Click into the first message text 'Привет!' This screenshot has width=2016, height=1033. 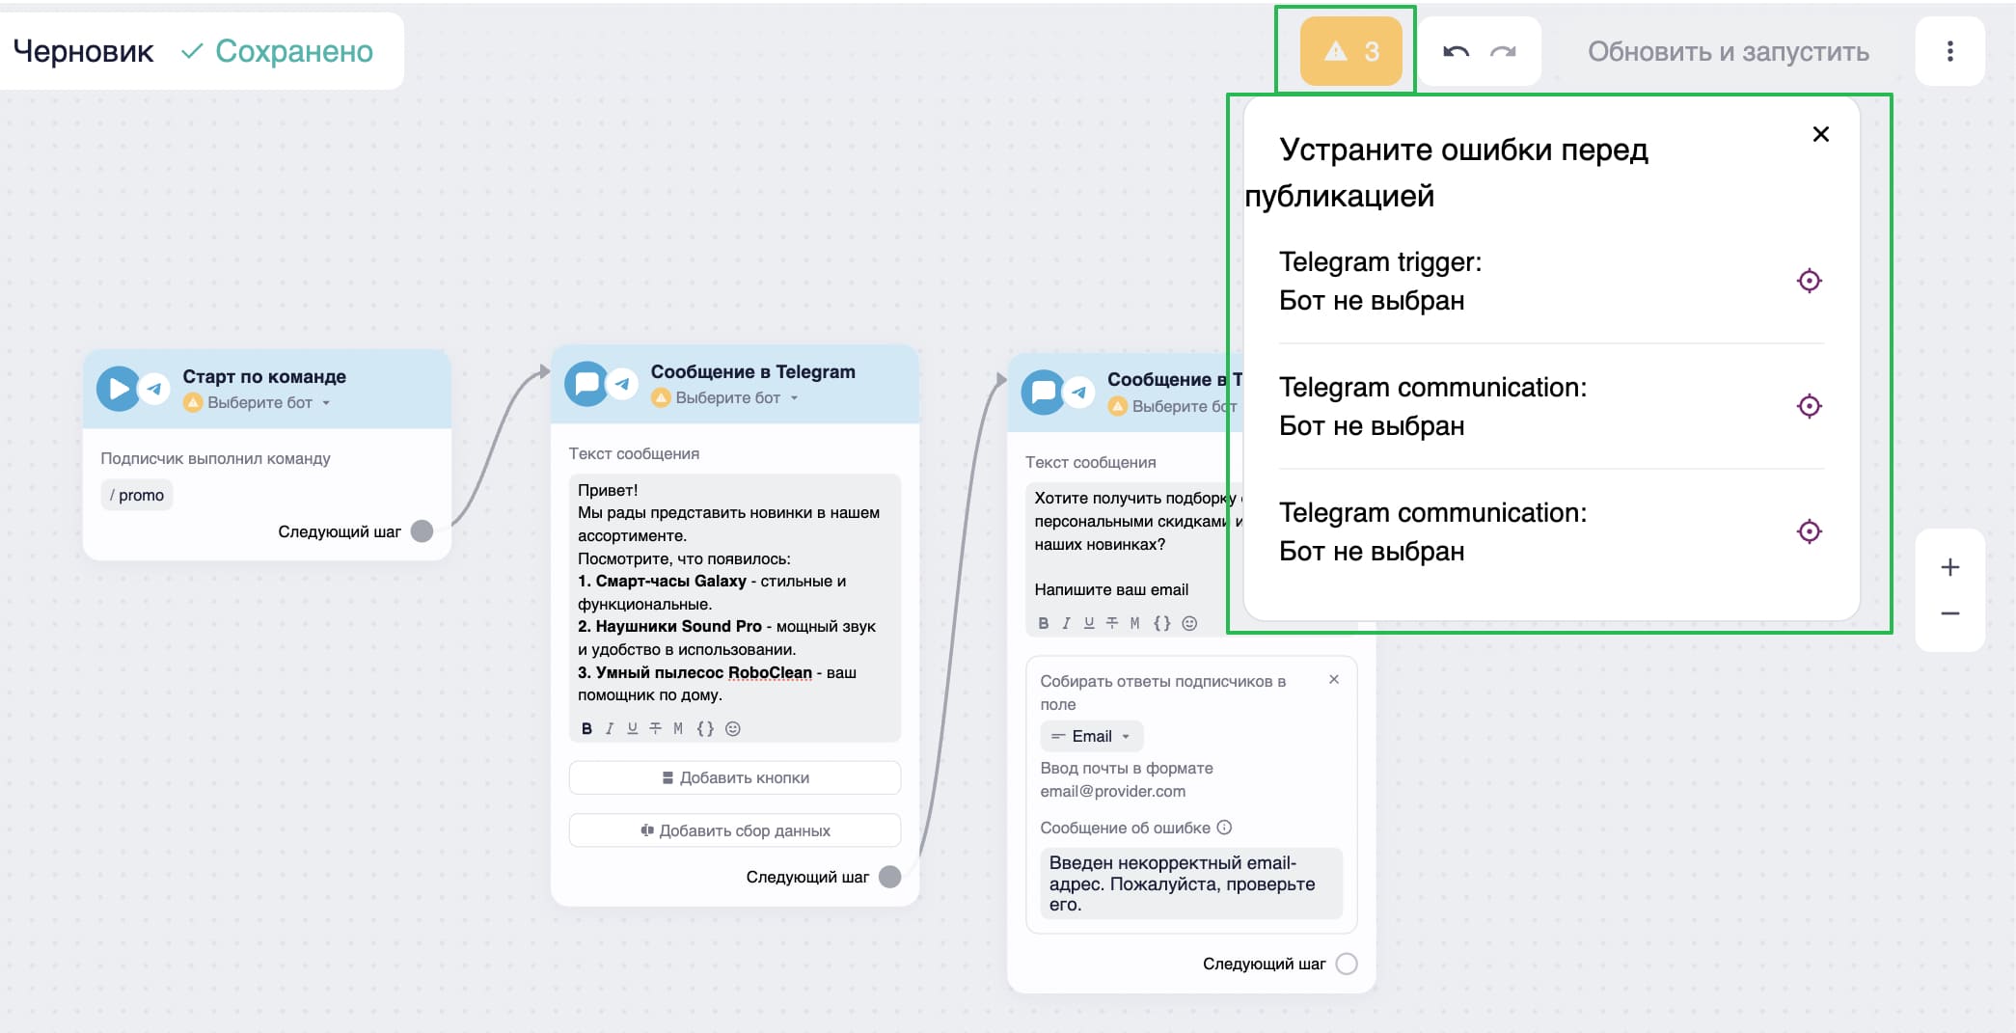tap(608, 490)
